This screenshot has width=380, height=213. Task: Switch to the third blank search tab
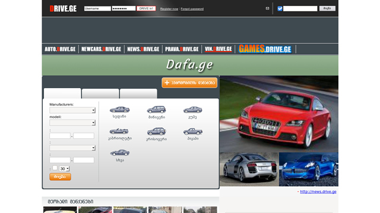click(x=138, y=93)
